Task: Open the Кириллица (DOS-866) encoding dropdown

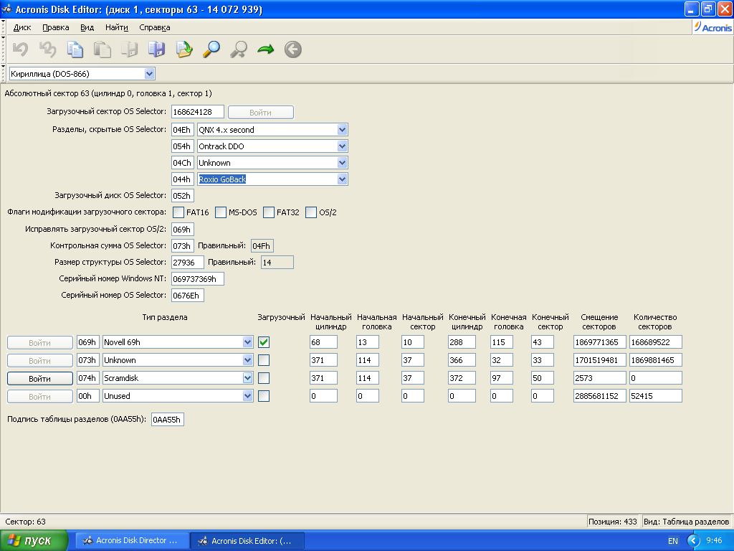Action: (x=149, y=73)
